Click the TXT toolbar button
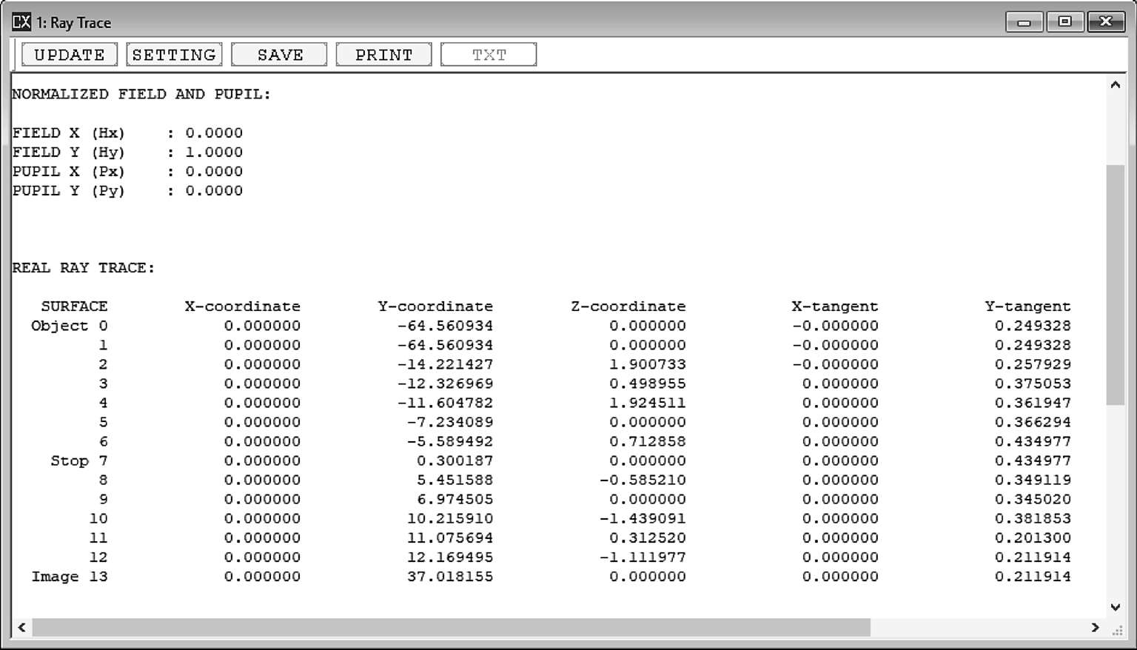1137x650 pixels. (x=489, y=55)
